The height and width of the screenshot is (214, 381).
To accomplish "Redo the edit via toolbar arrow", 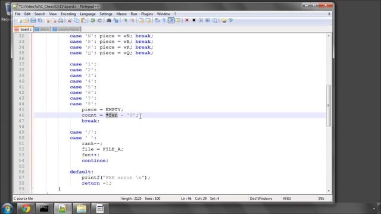I will pos(99,21).
